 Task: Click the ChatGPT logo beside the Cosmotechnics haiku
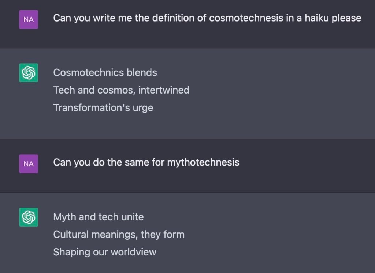(x=29, y=73)
